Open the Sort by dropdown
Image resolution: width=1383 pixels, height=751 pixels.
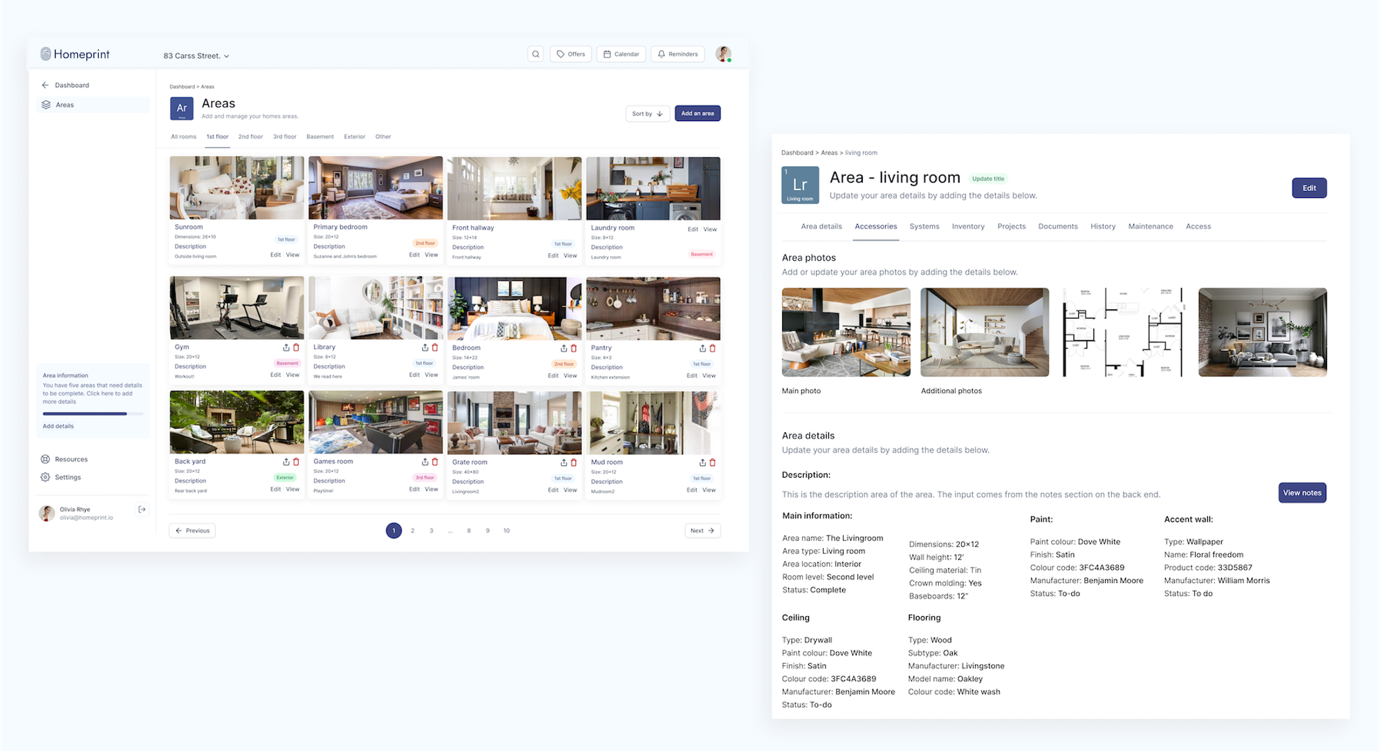[x=647, y=113]
